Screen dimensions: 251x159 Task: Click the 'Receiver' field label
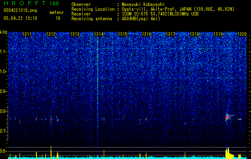click(x=81, y=14)
